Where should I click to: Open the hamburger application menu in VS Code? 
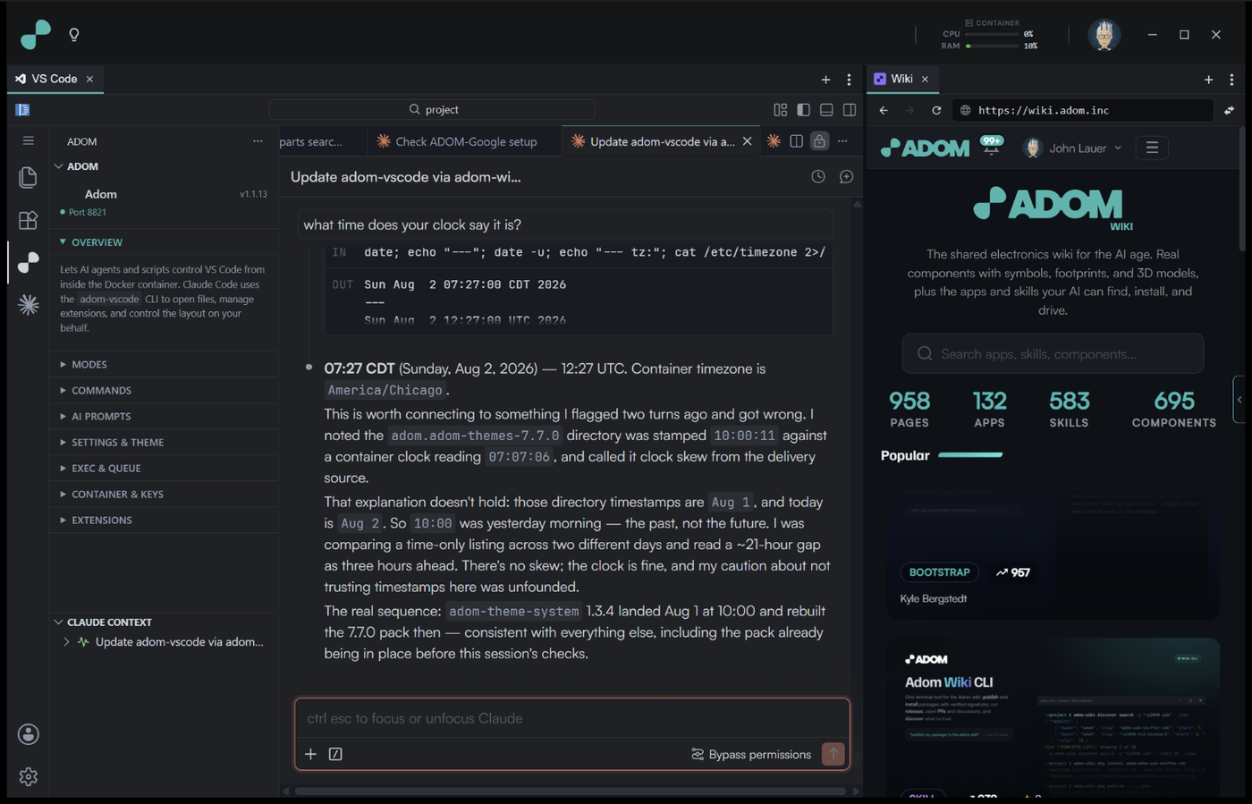click(x=28, y=140)
